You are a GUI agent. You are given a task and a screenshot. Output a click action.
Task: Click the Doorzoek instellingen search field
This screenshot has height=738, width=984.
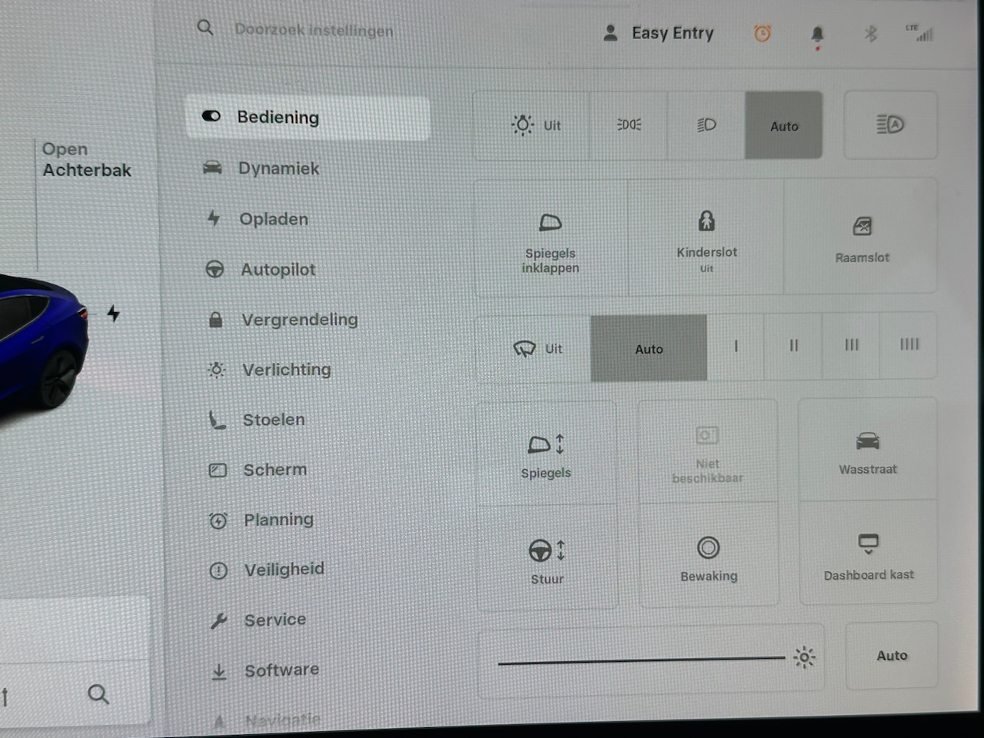tap(314, 30)
